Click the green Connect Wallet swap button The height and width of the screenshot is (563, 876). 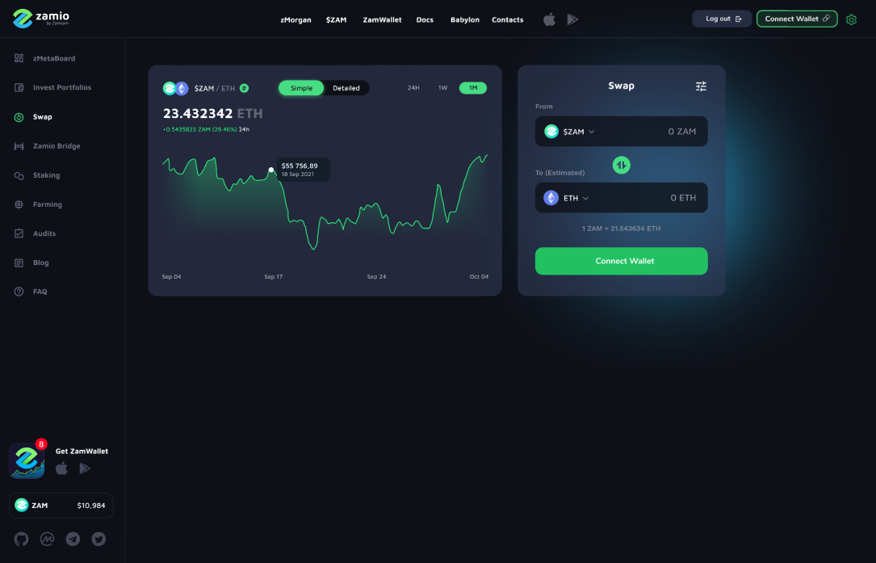[x=621, y=261]
